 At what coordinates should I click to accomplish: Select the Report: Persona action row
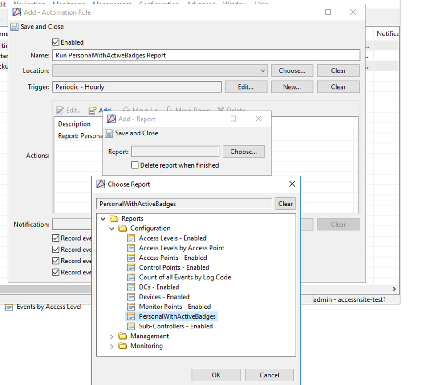(x=80, y=136)
